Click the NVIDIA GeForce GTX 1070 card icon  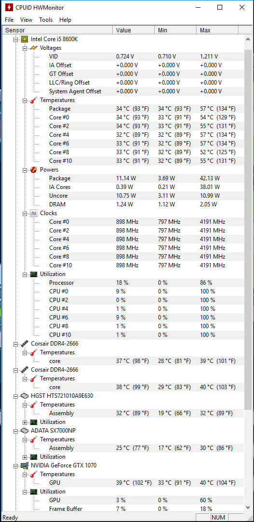(x=25, y=465)
